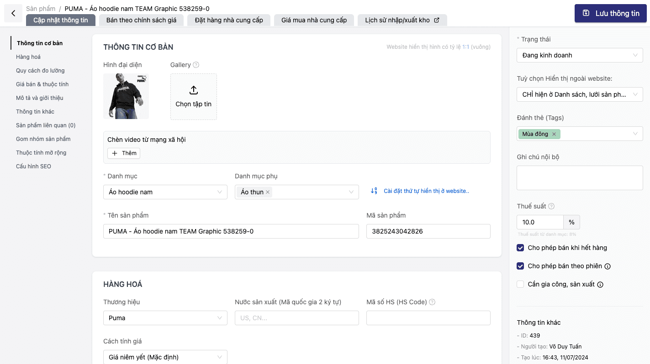Click the upload arrow icon in Gallery
The image size is (650, 364).
[194, 90]
